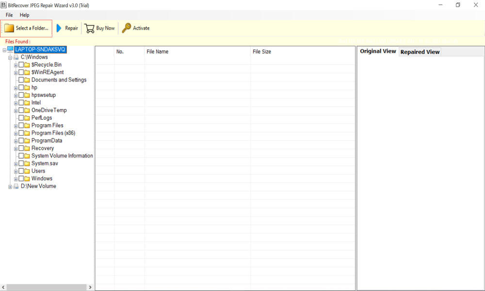Switch to the Original View tab
Image resolution: width=485 pixels, height=291 pixels.
point(378,51)
